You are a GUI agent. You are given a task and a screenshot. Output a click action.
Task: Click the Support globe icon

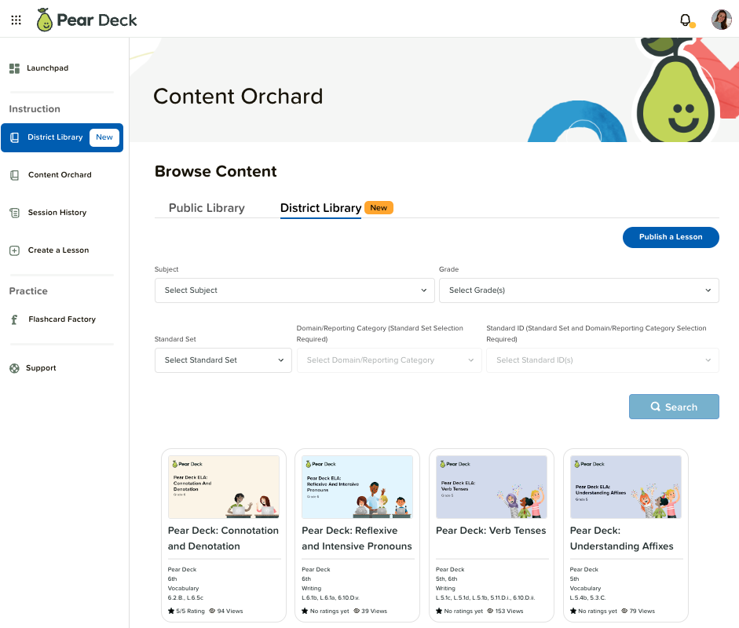tap(14, 367)
